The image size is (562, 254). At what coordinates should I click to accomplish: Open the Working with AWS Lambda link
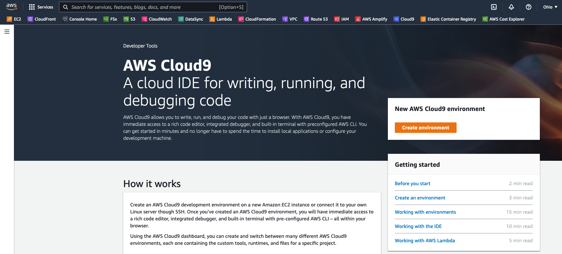(x=425, y=240)
